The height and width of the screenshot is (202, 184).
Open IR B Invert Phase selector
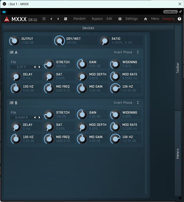click(x=126, y=103)
